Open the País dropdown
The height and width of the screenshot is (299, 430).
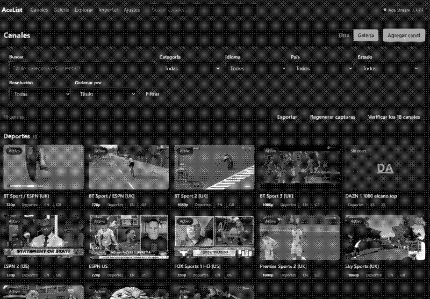(322, 69)
